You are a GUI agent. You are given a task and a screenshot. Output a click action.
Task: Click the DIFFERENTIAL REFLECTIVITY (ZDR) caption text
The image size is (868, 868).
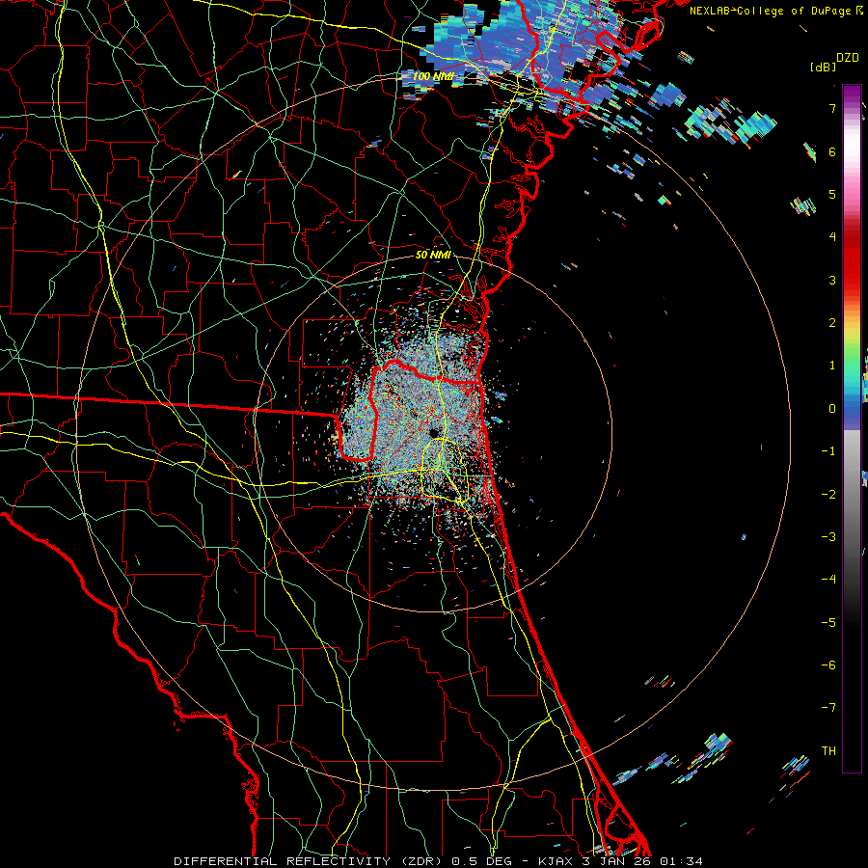pyautogui.click(x=310, y=861)
